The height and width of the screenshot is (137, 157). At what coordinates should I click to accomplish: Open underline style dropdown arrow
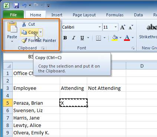pos(88,37)
